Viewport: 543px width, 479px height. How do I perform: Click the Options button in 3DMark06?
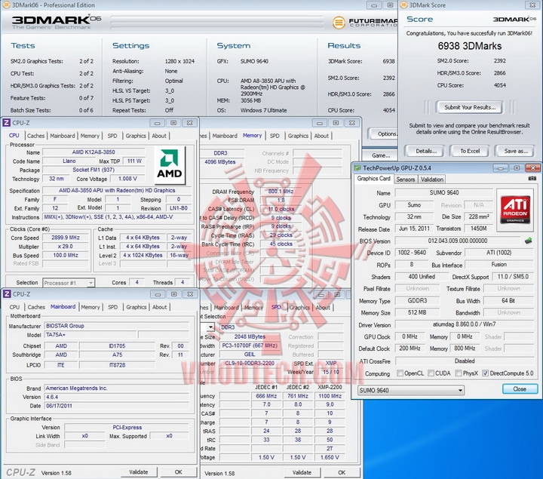pyautogui.click(x=385, y=134)
